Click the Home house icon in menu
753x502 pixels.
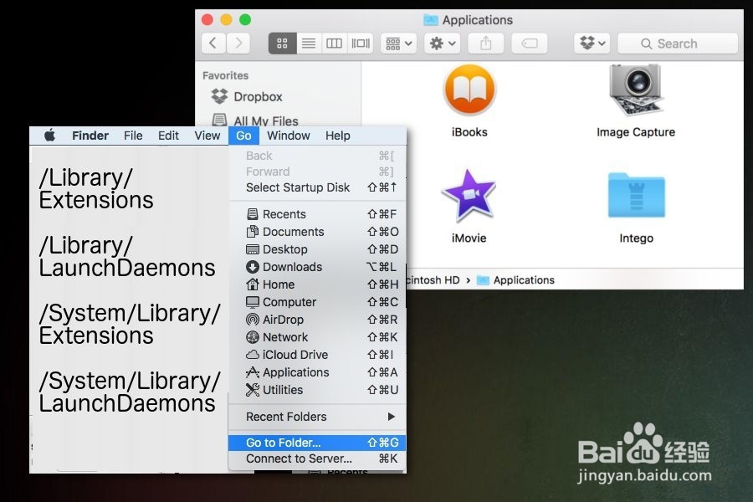tap(252, 284)
